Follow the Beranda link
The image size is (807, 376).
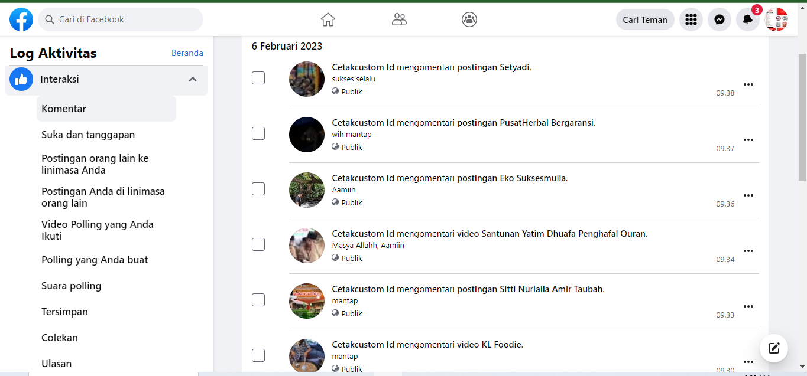pyautogui.click(x=187, y=53)
